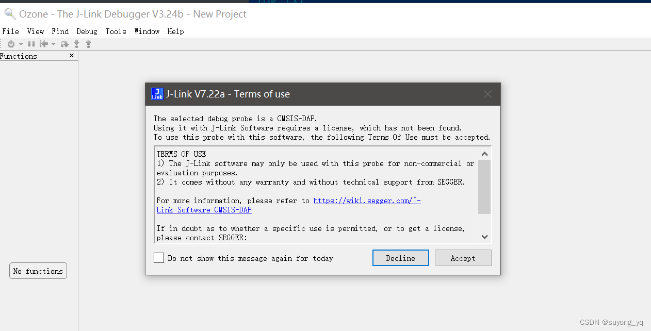Click the Reset target arrow icon
The width and height of the screenshot is (651, 331).
44,44
